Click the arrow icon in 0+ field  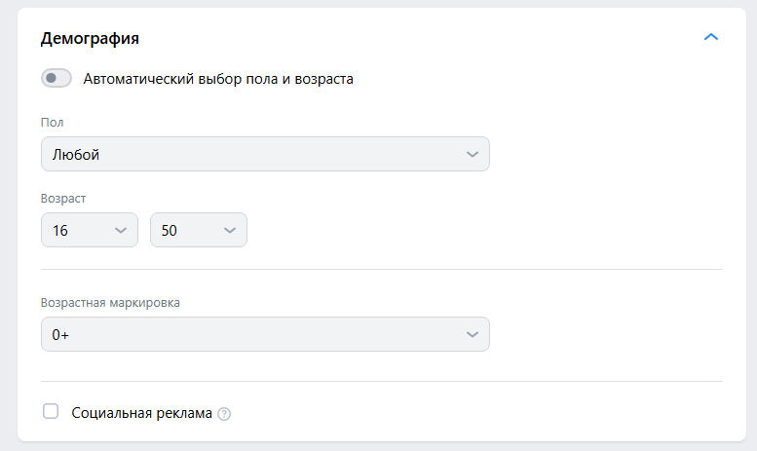click(473, 334)
